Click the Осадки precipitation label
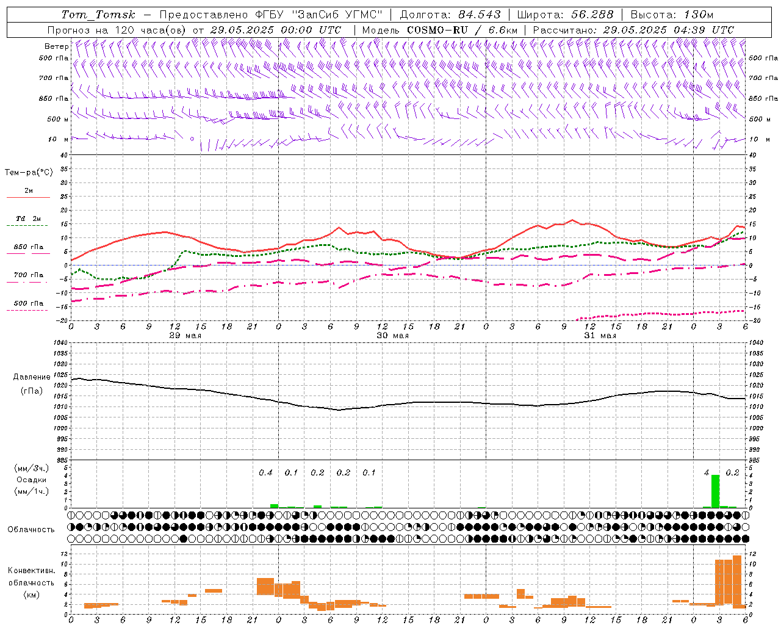The image size is (781, 625). (31, 480)
